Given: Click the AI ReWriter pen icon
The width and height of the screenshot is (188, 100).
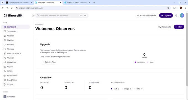Looking at the screenshot, I should (x=5, y=62).
